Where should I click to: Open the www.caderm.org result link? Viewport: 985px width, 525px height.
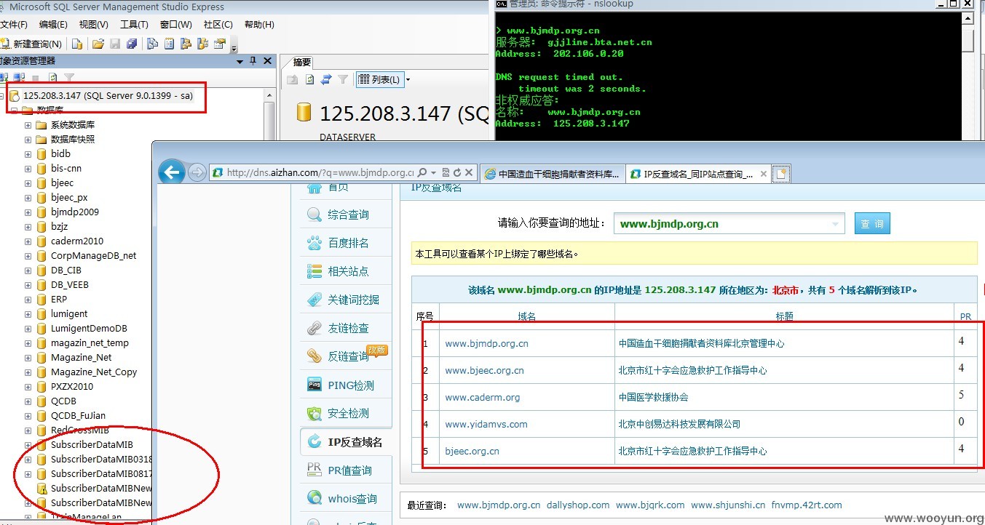click(483, 397)
